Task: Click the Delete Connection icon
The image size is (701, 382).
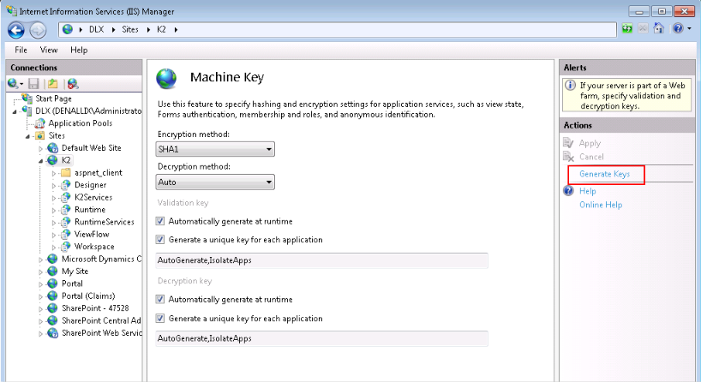Action: pyautogui.click(x=73, y=83)
